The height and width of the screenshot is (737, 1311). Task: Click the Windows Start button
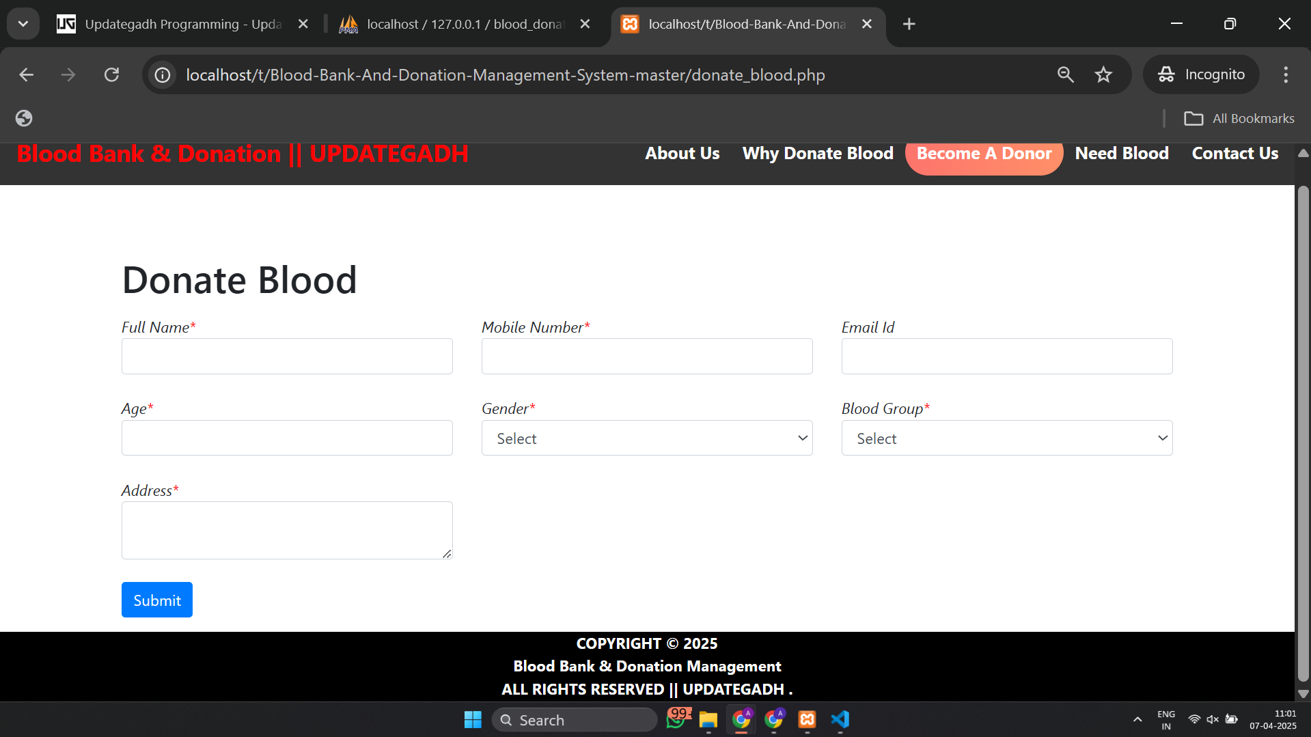[x=472, y=719]
